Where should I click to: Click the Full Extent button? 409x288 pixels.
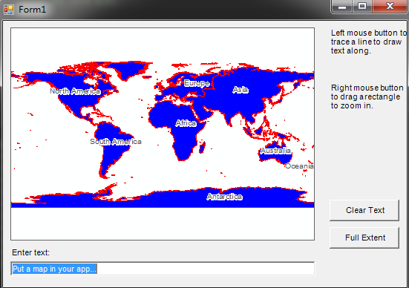364,238
